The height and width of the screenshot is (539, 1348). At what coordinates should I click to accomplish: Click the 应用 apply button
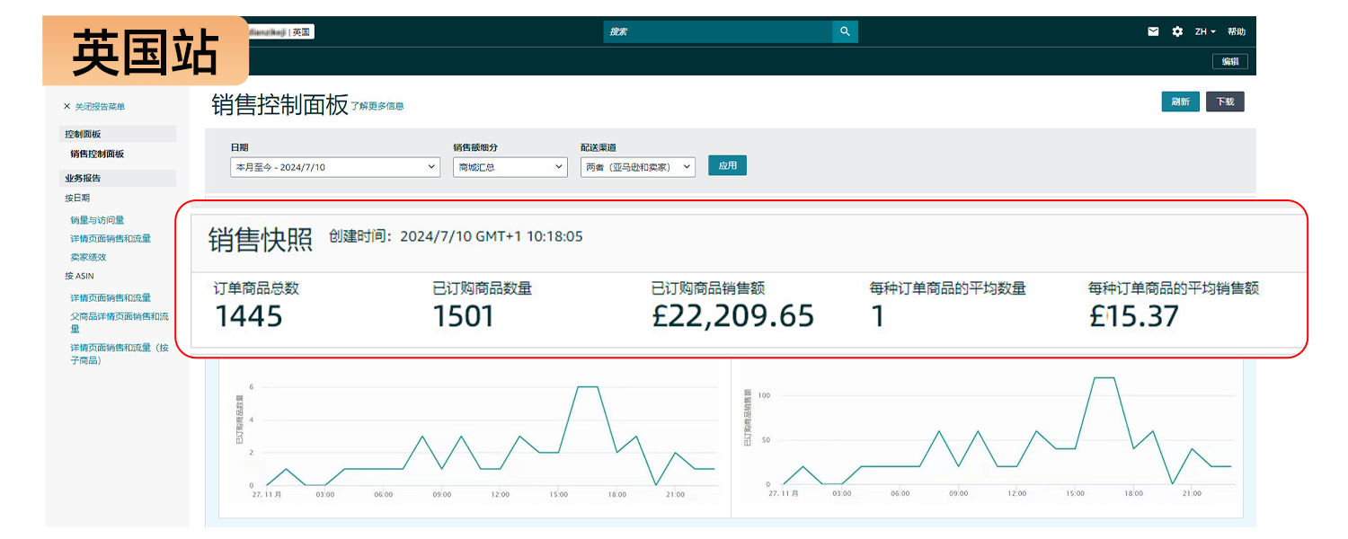[727, 165]
